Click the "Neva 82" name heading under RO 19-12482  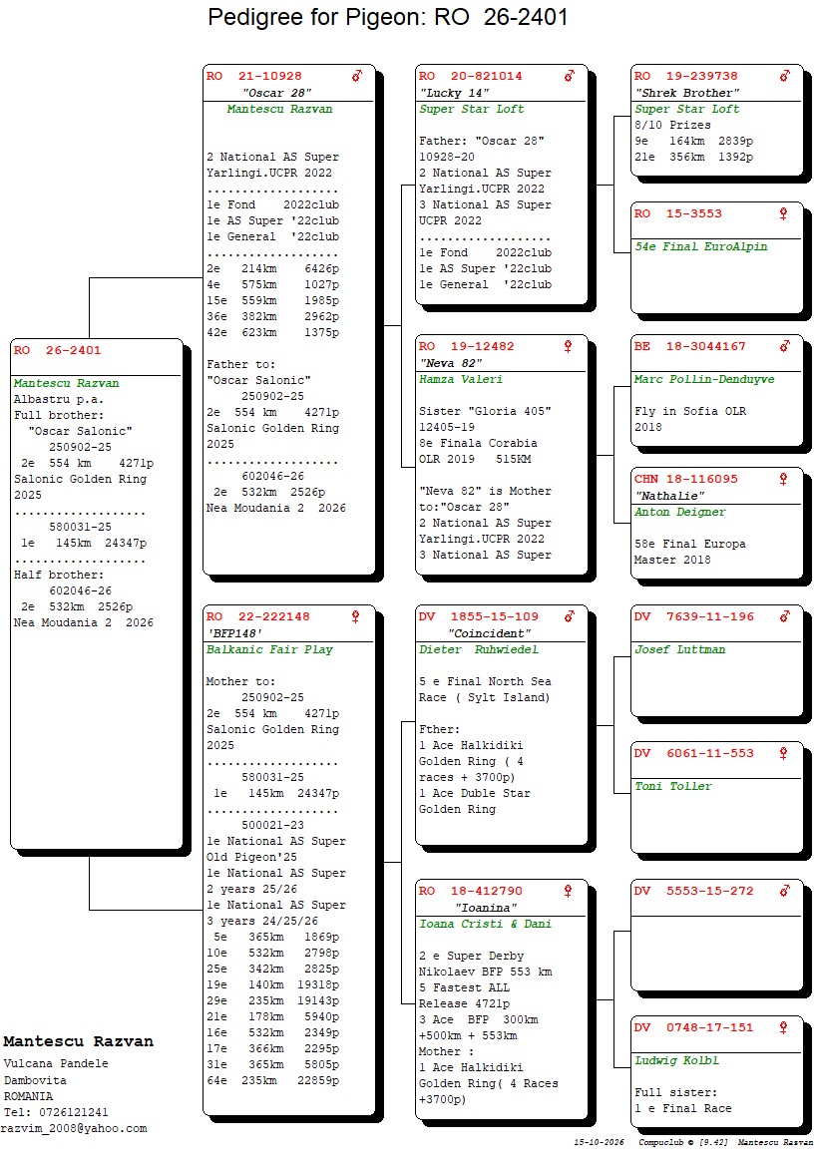pos(450,363)
